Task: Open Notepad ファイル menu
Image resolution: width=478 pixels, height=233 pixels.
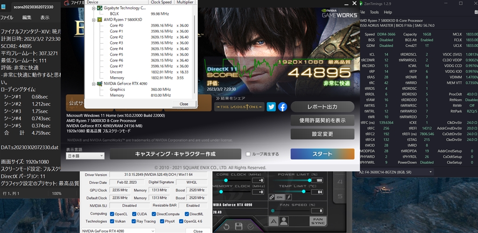Action: pyautogui.click(x=7, y=17)
